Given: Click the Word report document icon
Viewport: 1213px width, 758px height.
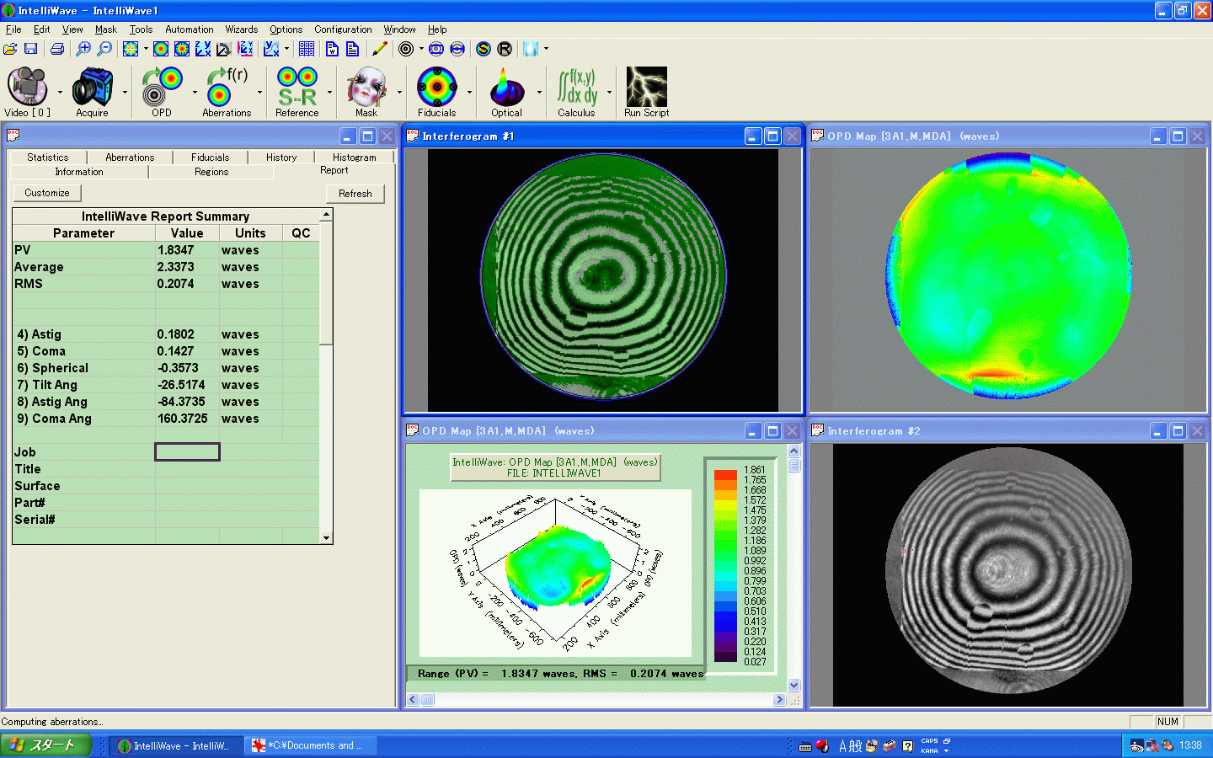Looking at the screenshot, I should point(332,49).
